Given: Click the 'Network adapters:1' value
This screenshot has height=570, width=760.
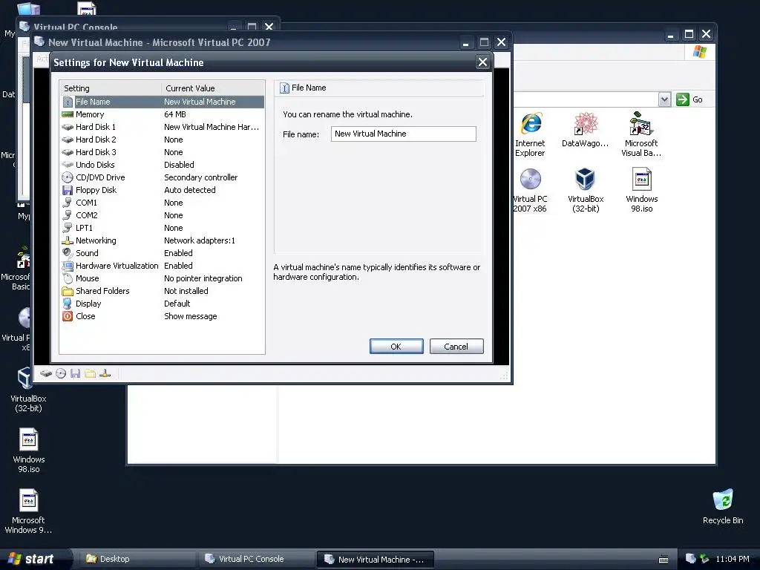Looking at the screenshot, I should (199, 240).
